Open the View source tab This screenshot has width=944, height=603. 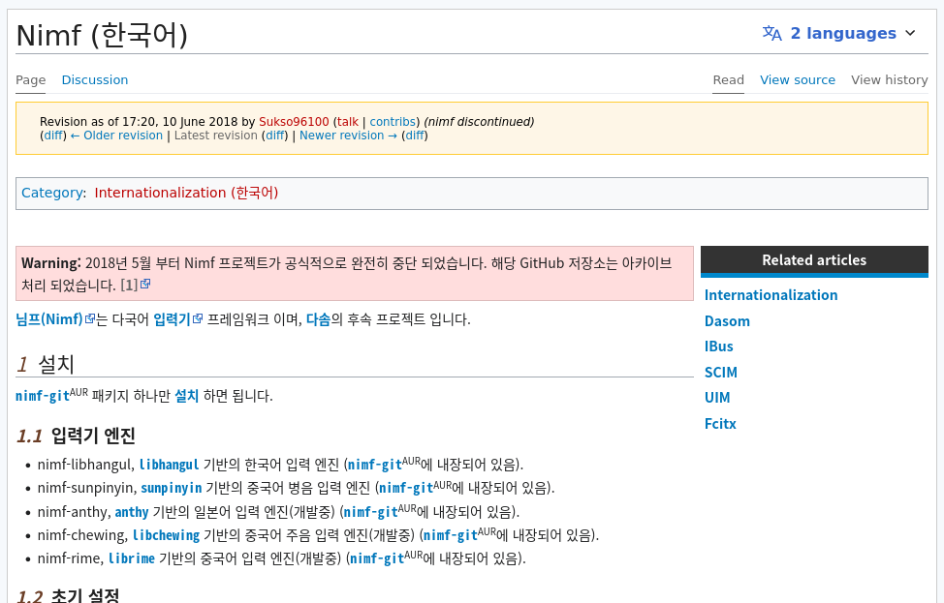tap(797, 80)
